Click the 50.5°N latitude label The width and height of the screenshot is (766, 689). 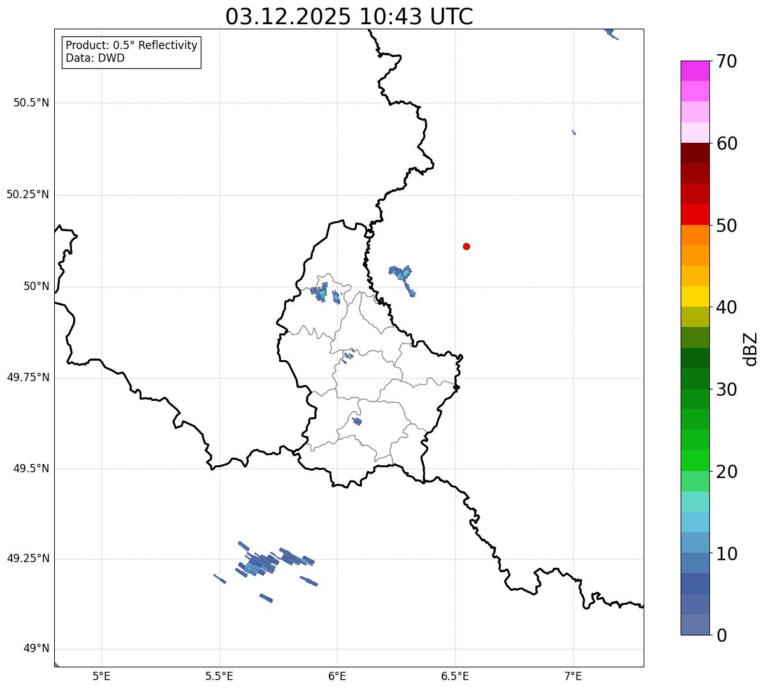pos(31,103)
